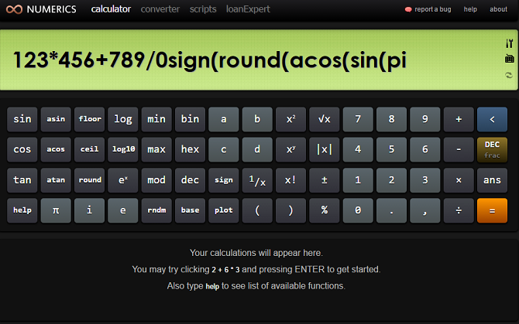
Task: Click the variable a key
Action: 223,119
